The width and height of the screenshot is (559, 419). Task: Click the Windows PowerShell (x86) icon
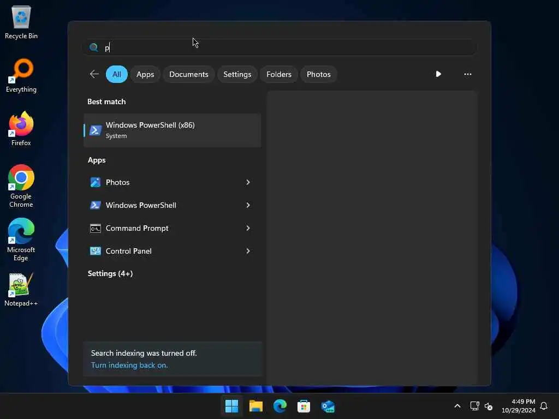tap(96, 130)
